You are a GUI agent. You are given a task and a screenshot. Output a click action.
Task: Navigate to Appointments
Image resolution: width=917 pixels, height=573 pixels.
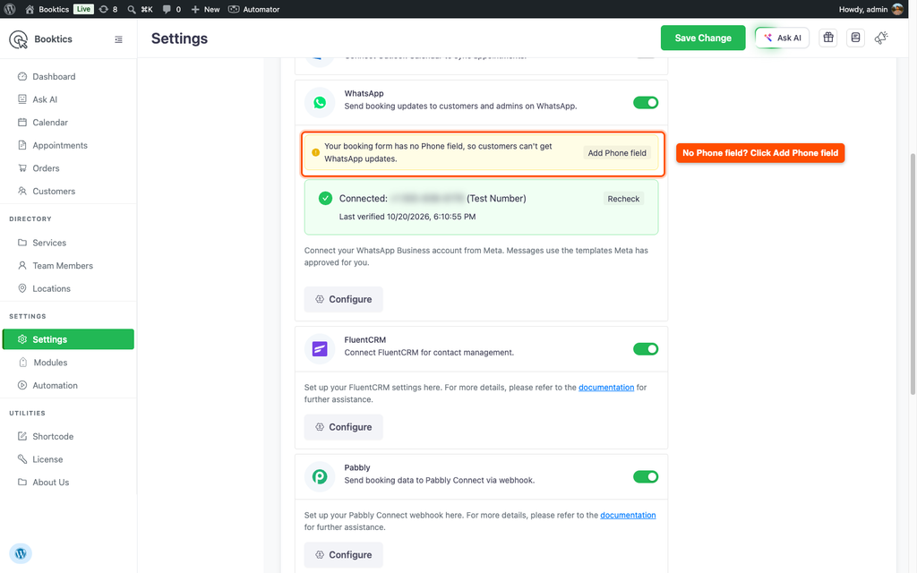tap(60, 145)
